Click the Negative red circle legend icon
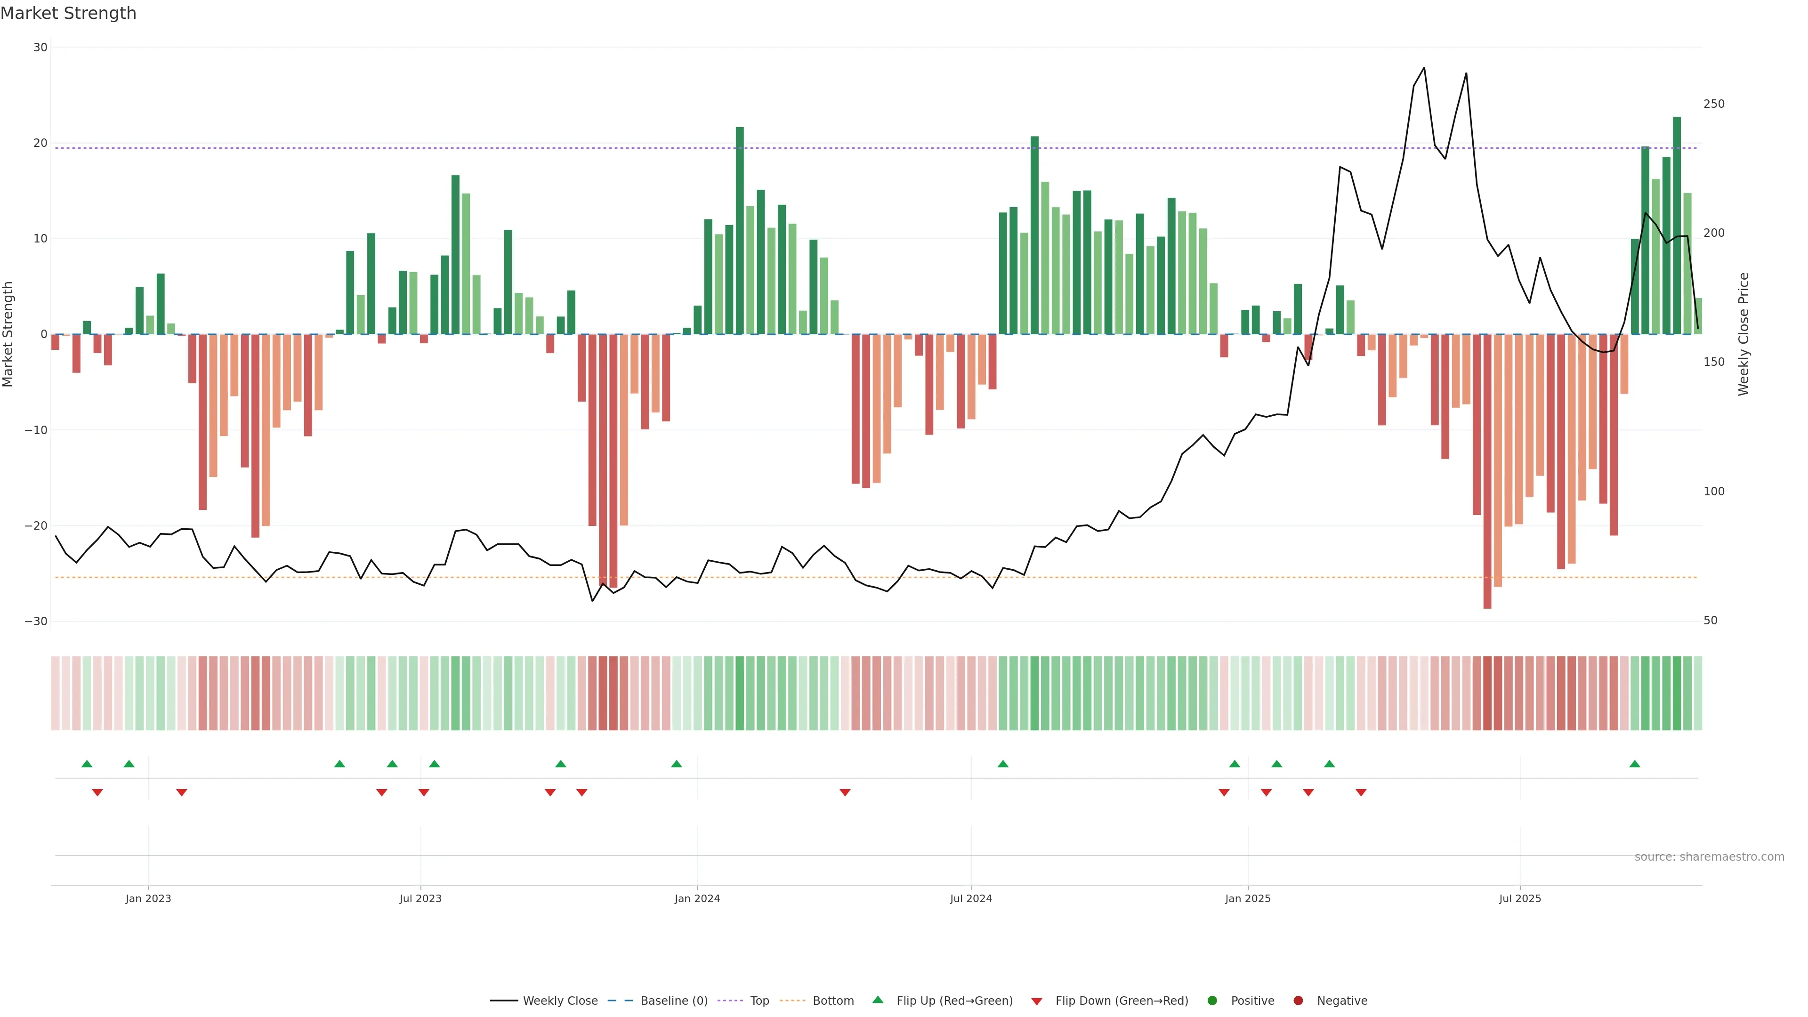The image size is (1808, 1017). 1298,1001
